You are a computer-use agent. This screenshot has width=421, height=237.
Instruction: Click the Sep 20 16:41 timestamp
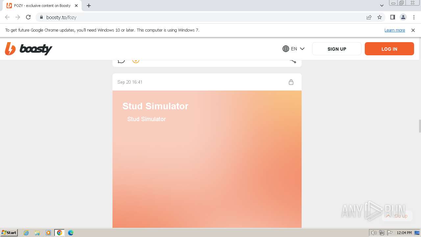pos(130,82)
